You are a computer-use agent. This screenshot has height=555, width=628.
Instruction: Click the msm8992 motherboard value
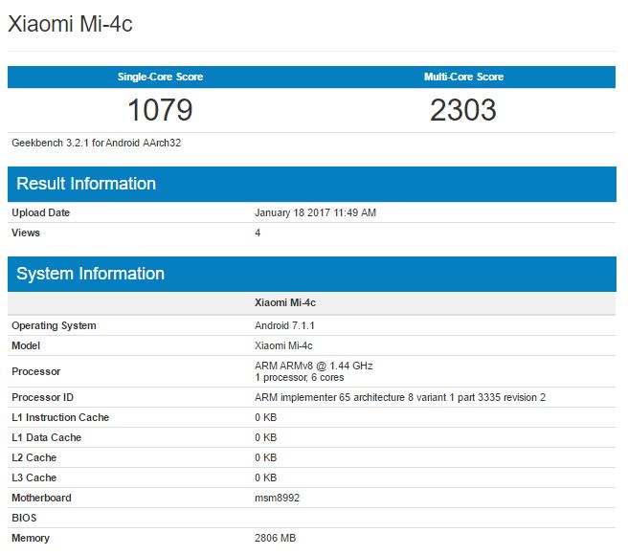click(x=278, y=498)
